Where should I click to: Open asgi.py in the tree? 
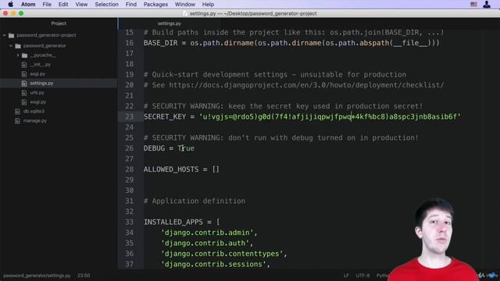[37, 74]
